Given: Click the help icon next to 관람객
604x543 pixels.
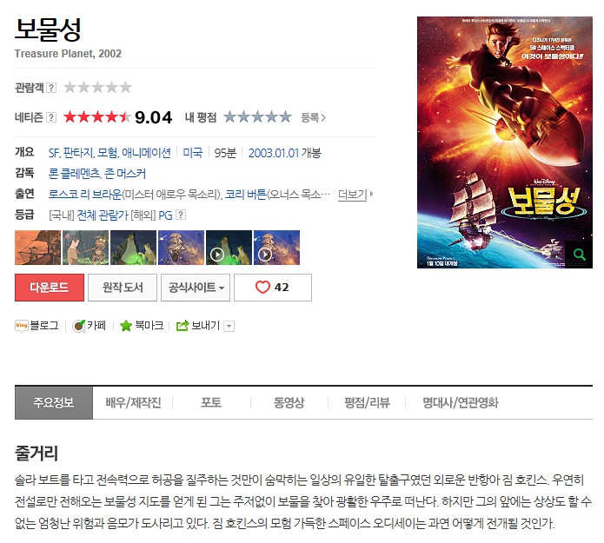Looking at the screenshot, I should point(51,88).
